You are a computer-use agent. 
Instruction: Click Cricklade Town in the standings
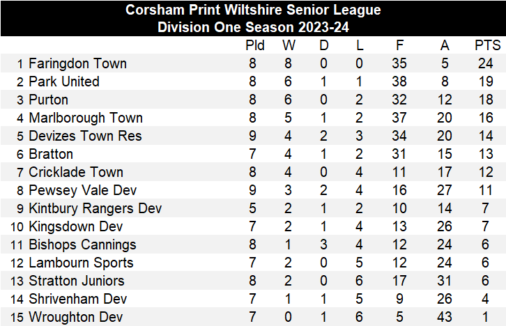pyautogui.click(x=76, y=172)
